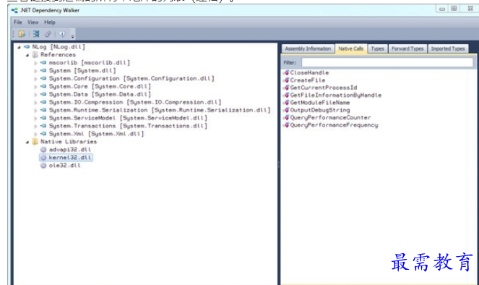Click the References folder icon
The image size is (479, 285).
point(35,55)
